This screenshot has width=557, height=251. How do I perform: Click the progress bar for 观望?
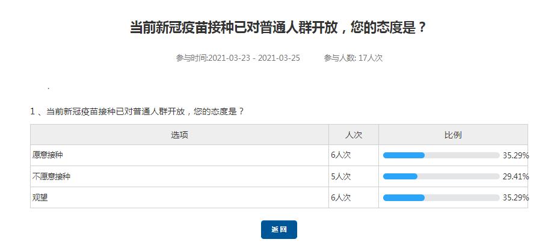point(441,197)
